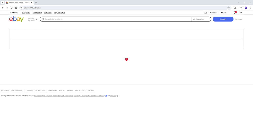The width and height of the screenshot is (253, 137).
Task: Click the blue Search button
Action: click(x=223, y=19)
